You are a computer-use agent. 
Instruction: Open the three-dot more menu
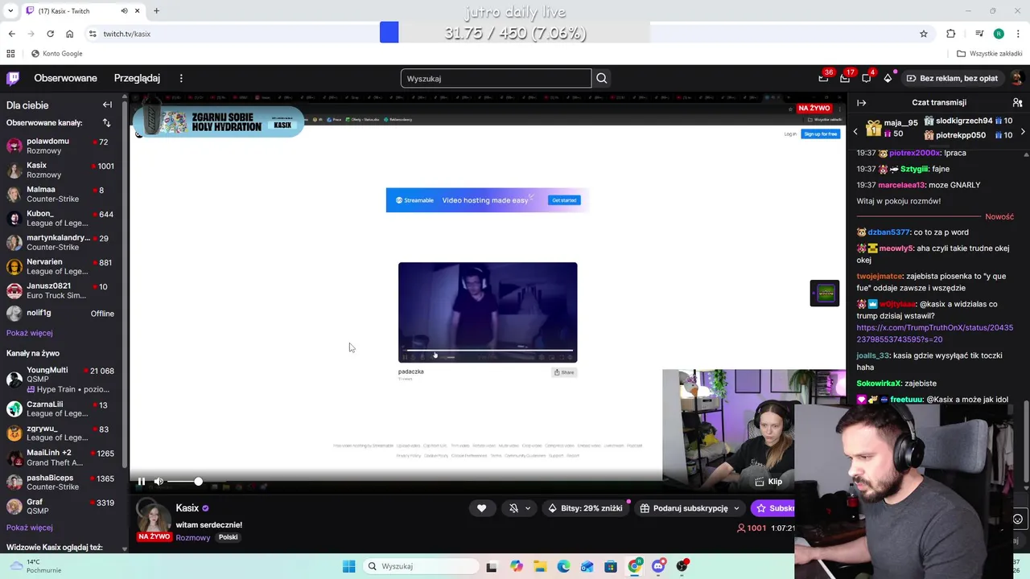click(x=181, y=78)
